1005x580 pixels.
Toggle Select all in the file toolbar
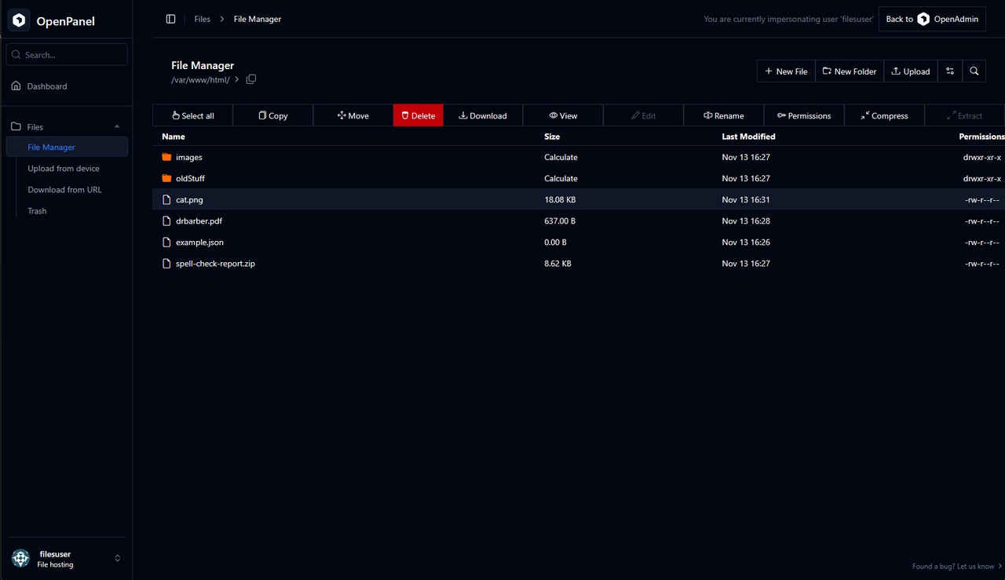[x=192, y=115]
